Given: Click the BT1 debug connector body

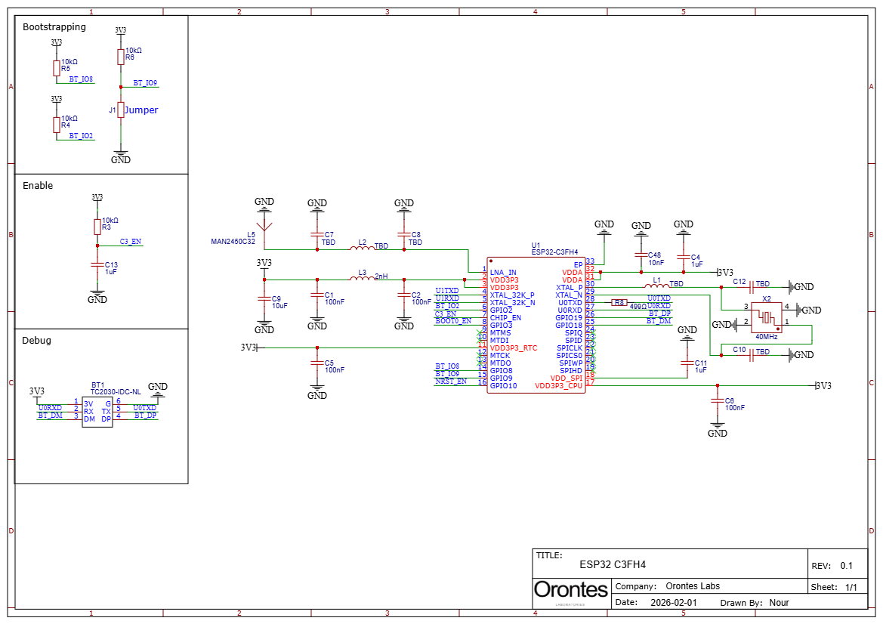Looking at the screenshot, I should tap(97, 412).
